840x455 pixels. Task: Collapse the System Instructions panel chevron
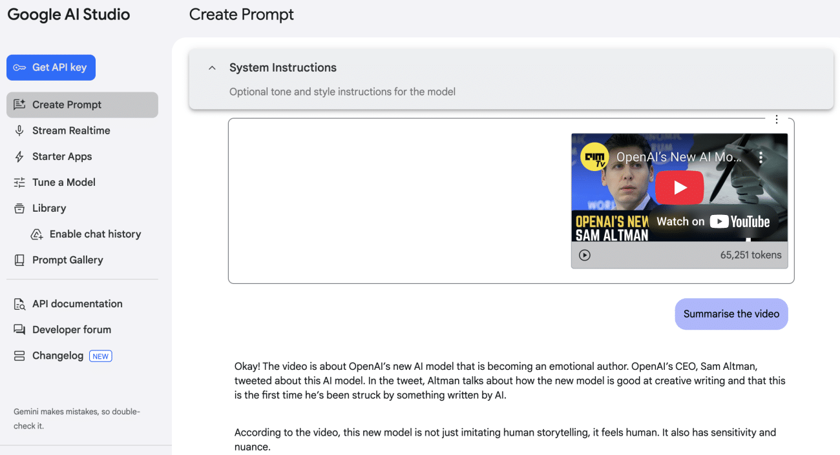pos(211,68)
